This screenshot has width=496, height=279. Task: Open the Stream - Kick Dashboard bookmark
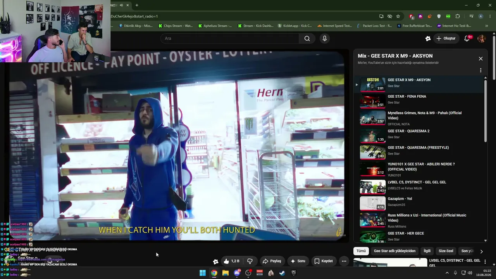coord(255,26)
